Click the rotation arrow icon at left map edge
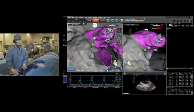Image resolution: width=194 pixels, height=112 pixels. point(119,42)
